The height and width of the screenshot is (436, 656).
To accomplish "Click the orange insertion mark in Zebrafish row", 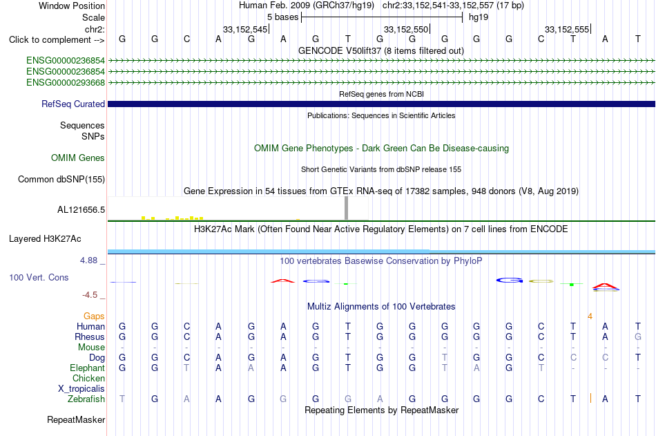I will 590,398.
